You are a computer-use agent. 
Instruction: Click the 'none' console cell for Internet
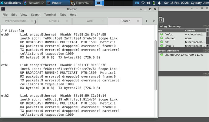coord(188,38)
